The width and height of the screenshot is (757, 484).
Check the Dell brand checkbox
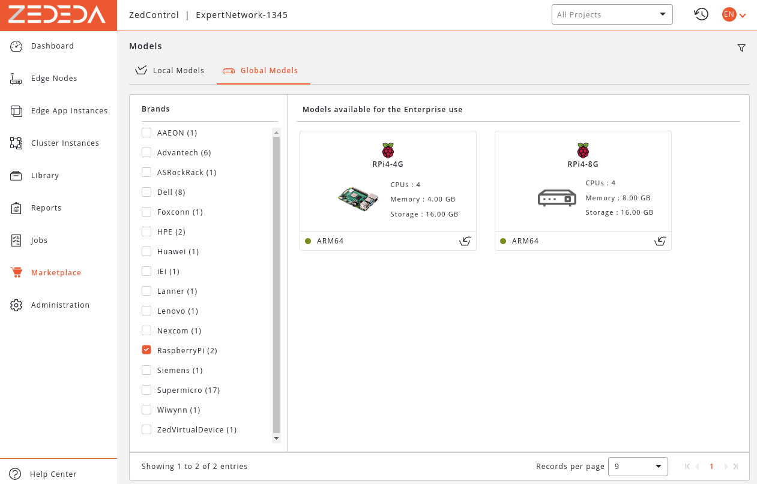(146, 192)
